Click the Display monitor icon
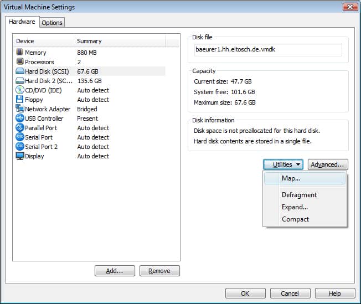Image resolution: width=361 pixels, height=304 pixels. click(x=20, y=156)
